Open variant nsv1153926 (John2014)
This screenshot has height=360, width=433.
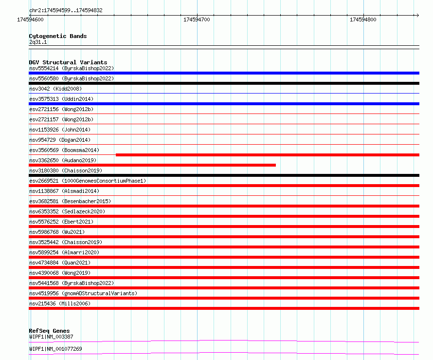pyautogui.click(x=60, y=130)
